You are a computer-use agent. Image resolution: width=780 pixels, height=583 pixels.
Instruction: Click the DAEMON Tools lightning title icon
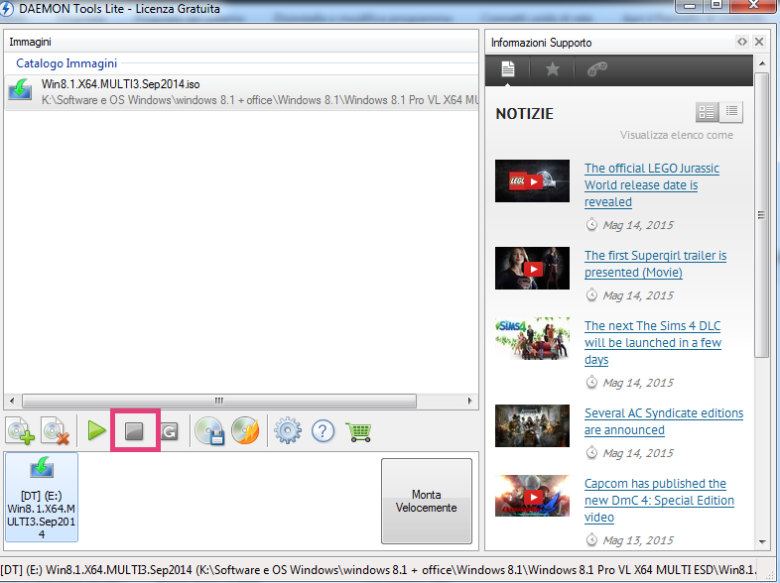[7, 9]
